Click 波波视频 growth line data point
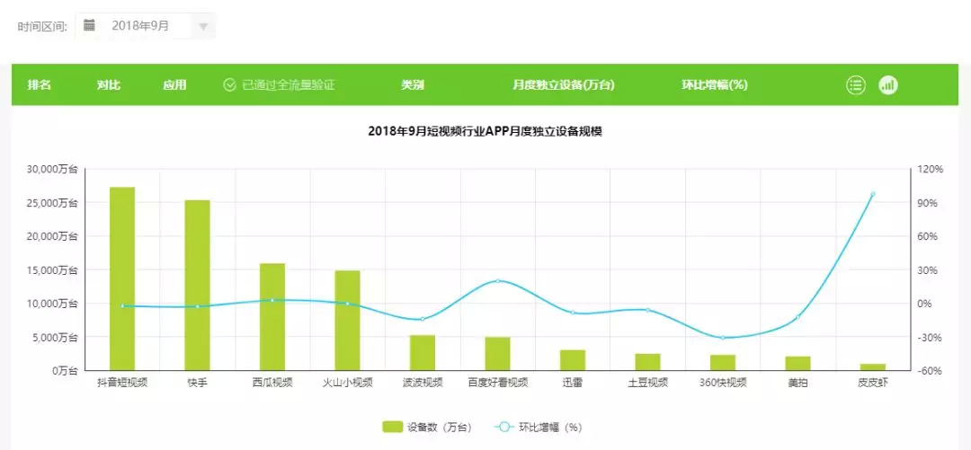The width and height of the screenshot is (971, 450). [x=423, y=320]
